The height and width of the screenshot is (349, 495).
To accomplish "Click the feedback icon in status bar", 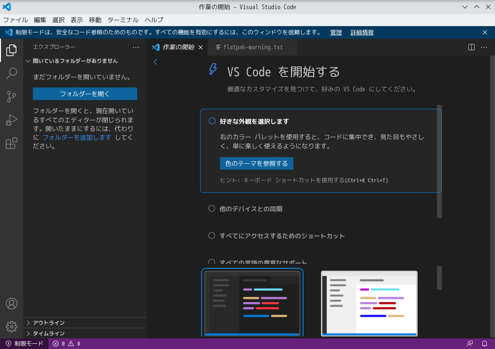I will coord(470,344).
